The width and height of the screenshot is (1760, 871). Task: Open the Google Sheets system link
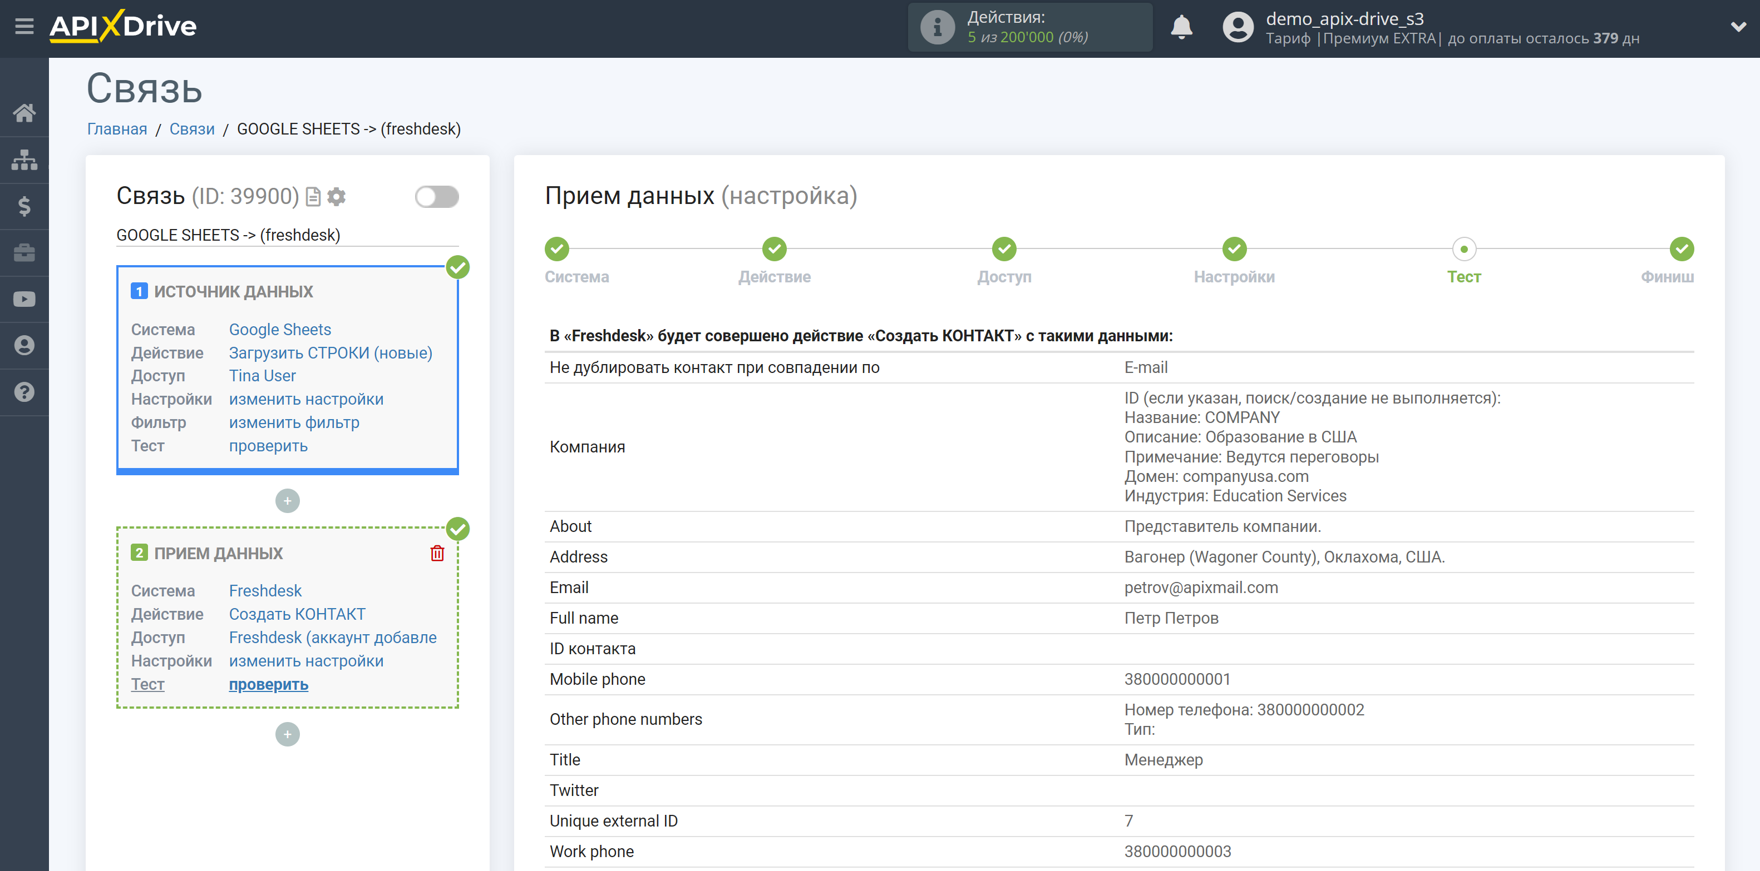click(280, 330)
